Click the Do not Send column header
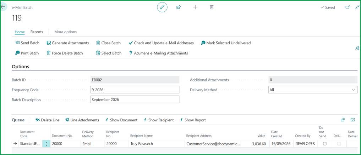361x155 pixels. tap(323, 132)
